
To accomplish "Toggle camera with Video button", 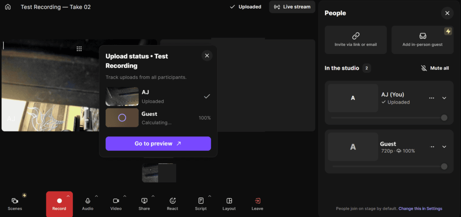I will coord(116,204).
